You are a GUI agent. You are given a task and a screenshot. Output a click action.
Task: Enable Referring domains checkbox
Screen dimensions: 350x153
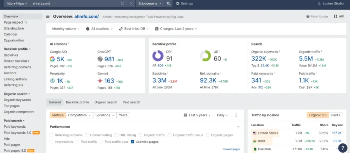pos(52,135)
